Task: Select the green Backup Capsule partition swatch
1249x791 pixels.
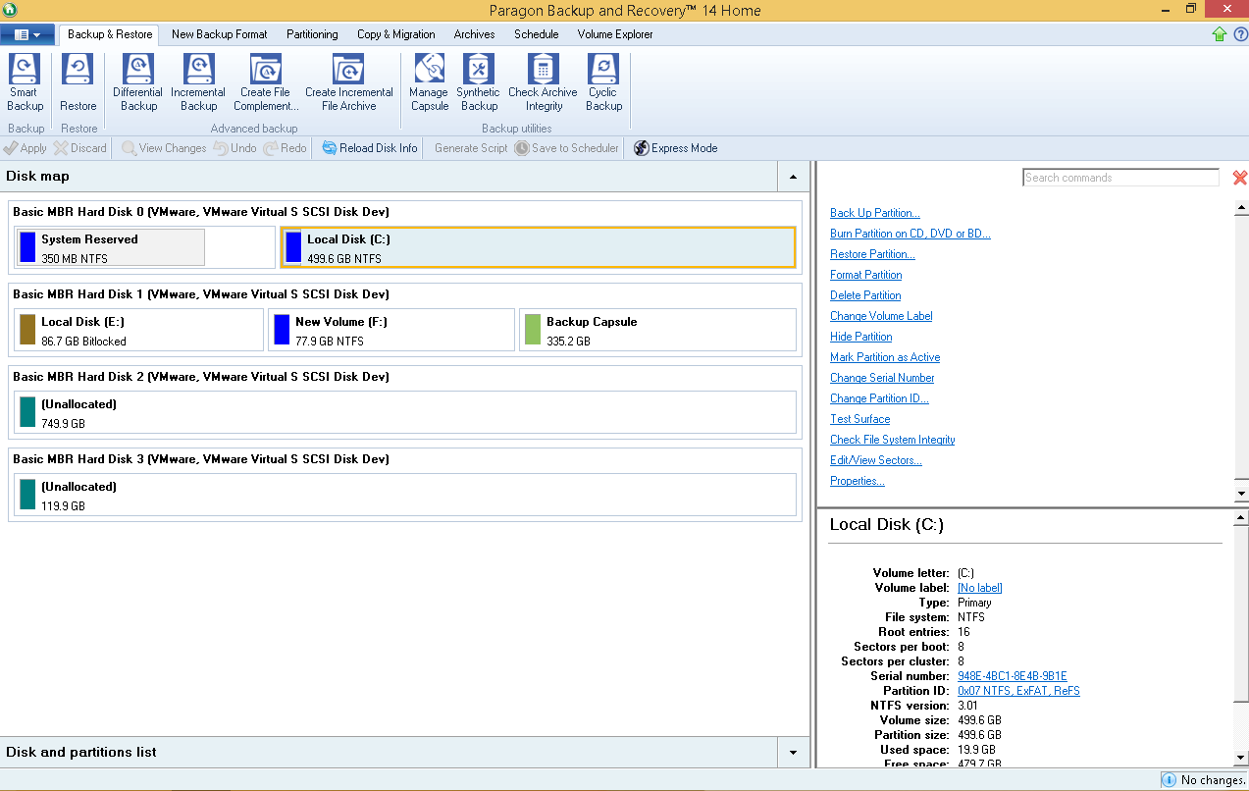Action: tap(533, 330)
